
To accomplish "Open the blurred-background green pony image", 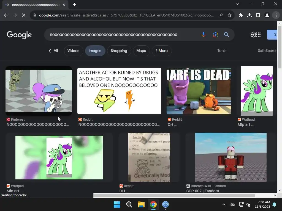I will [59, 157].
